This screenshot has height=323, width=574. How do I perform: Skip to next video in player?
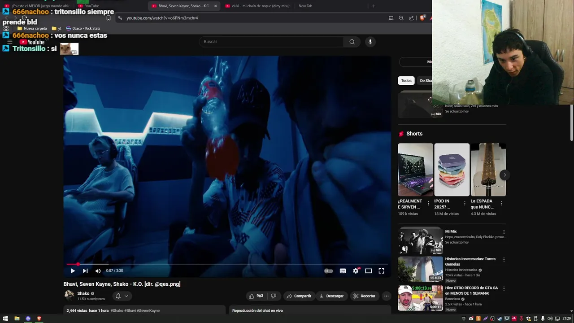(x=85, y=271)
